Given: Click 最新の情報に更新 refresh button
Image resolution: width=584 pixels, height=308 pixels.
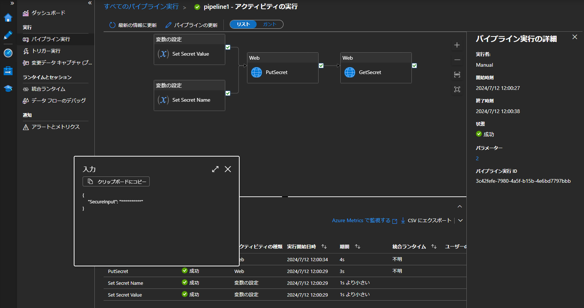Looking at the screenshot, I should (133, 25).
